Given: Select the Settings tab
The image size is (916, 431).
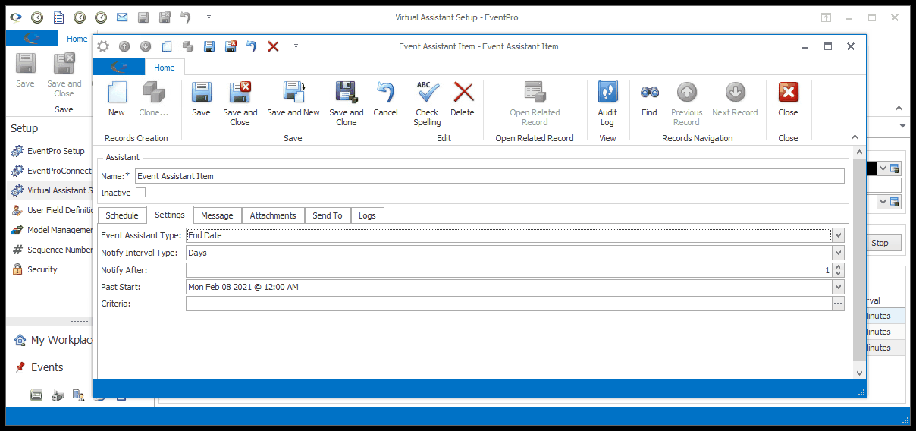Looking at the screenshot, I should [170, 215].
